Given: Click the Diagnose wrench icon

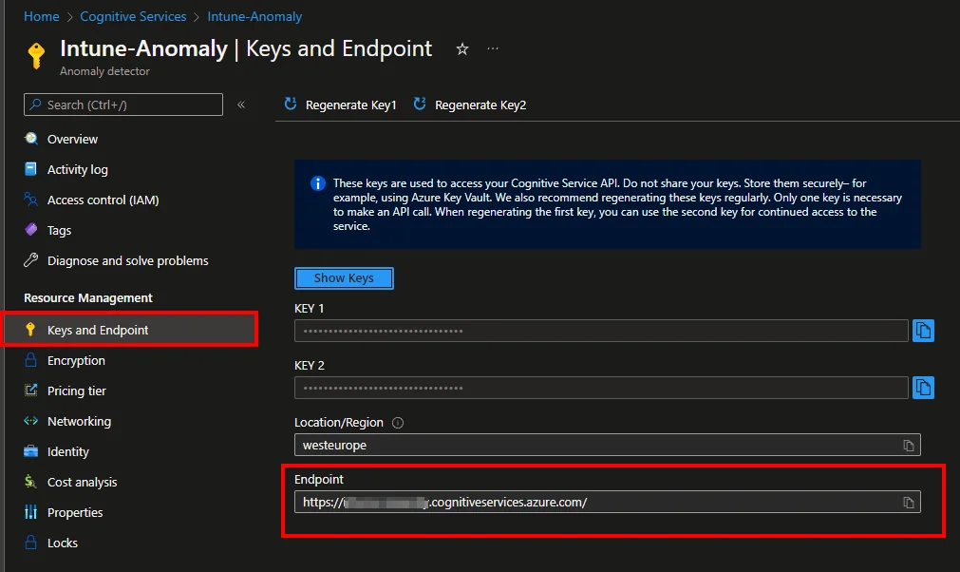Looking at the screenshot, I should click(30, 260).
